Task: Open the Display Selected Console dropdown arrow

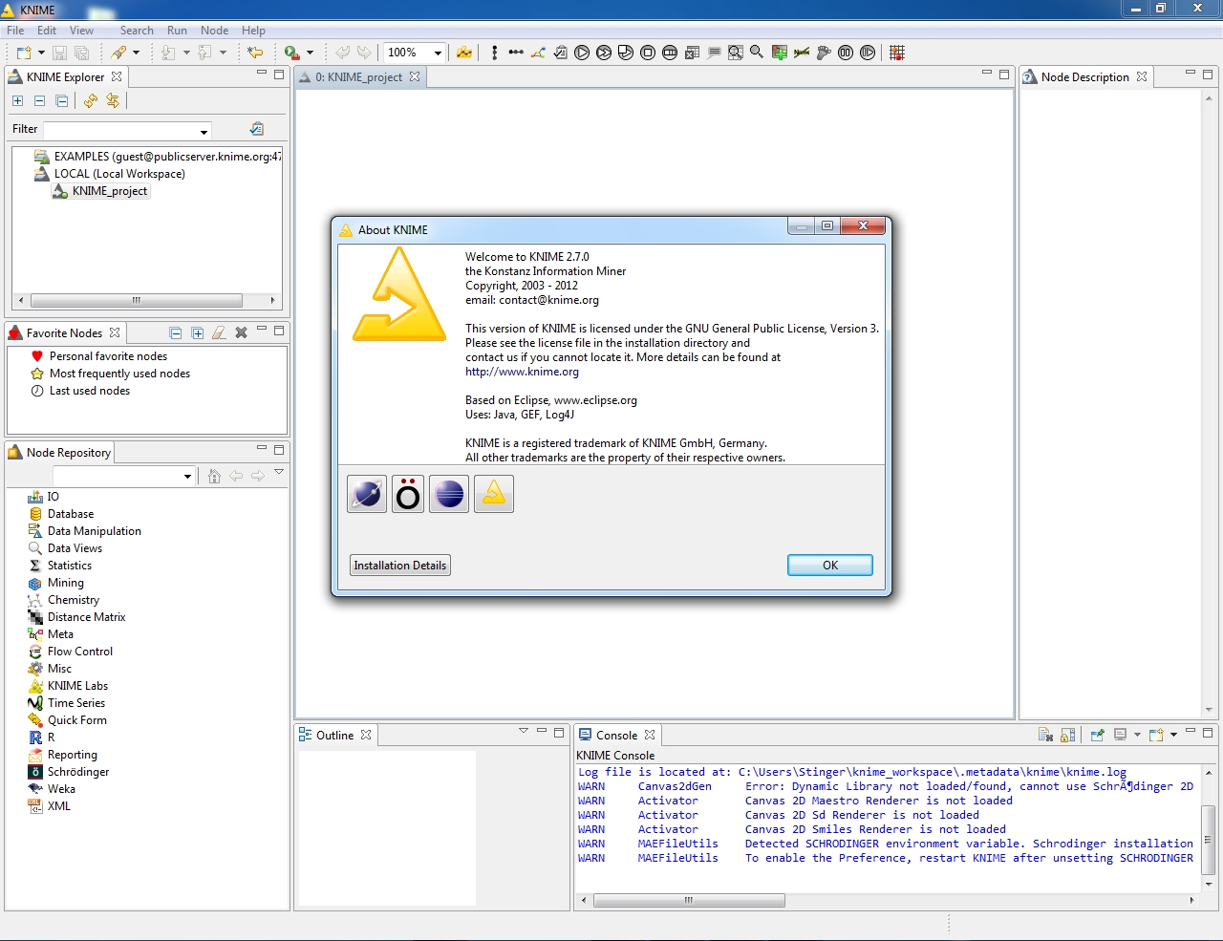Action: click(x=1137, y=735)
